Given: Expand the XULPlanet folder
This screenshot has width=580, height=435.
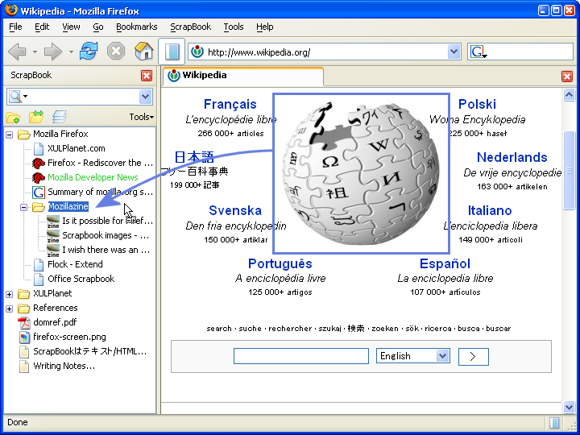Looking at the screenshot, I should (x=9, y=294).
